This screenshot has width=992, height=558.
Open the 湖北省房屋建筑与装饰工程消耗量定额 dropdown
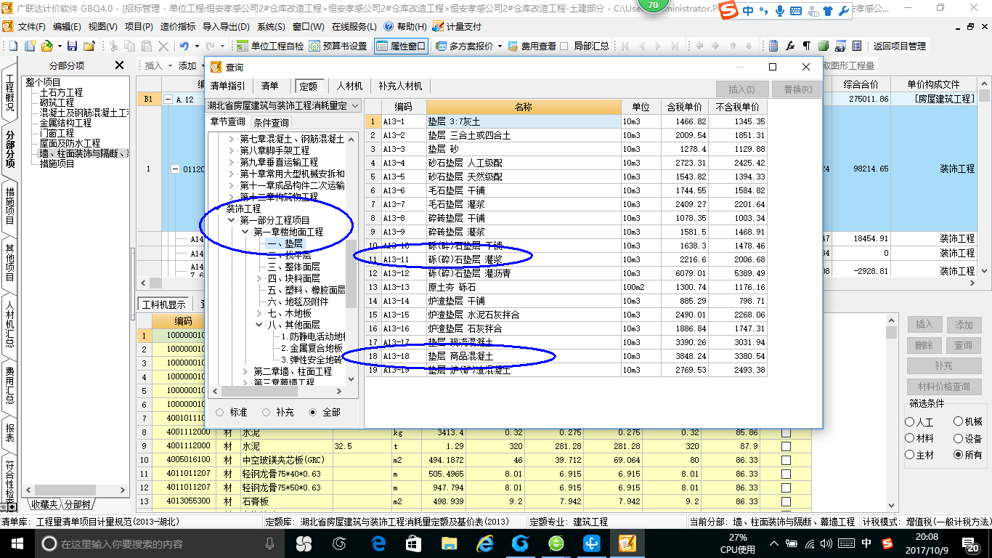(354, 106)
